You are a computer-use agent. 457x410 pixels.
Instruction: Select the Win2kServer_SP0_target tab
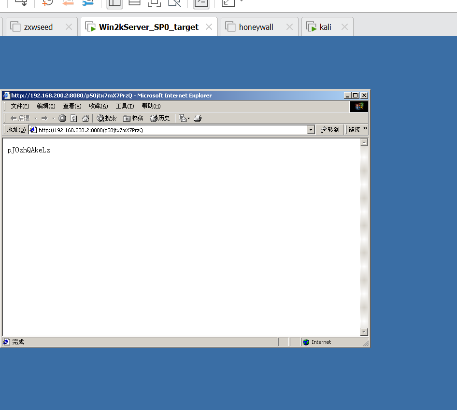pos(149,27)
